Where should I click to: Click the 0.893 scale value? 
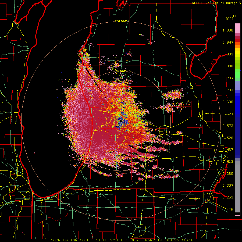[x=228, y=54]
